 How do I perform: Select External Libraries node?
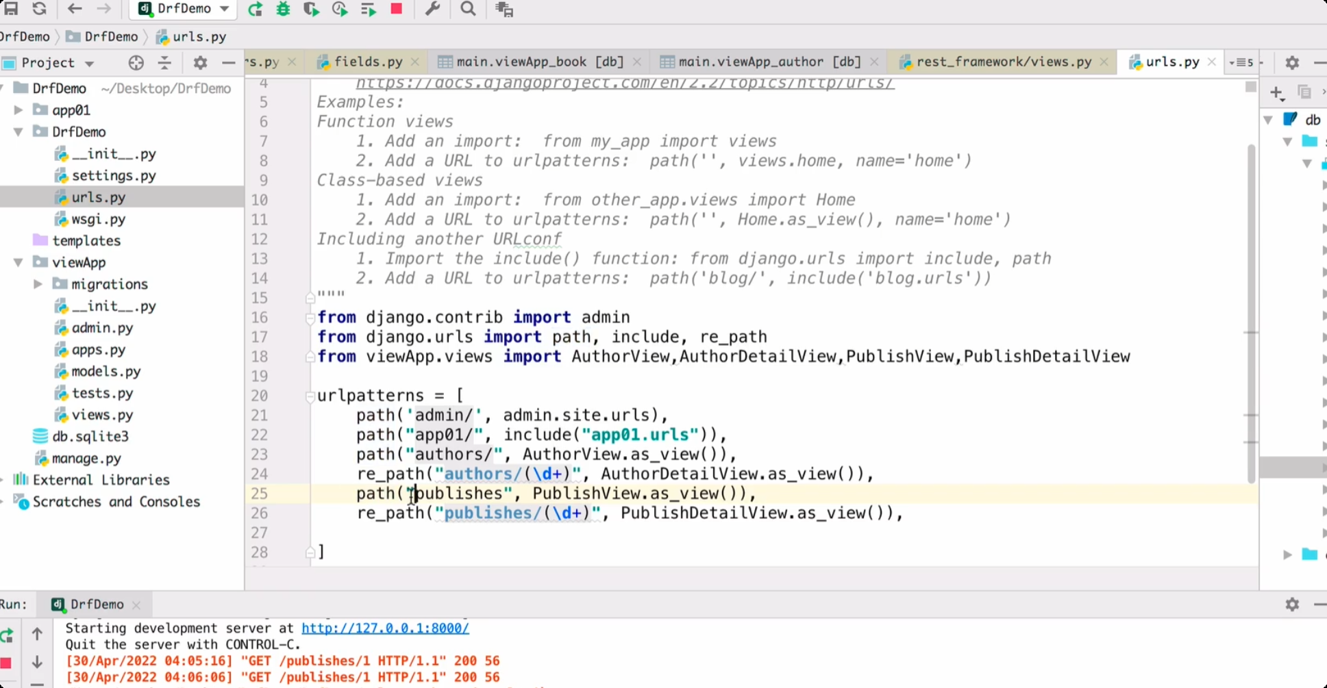pyautogui.click(x=101, y=480)
